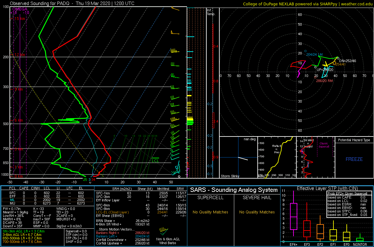
Task: Select the SFC parcel row
Action: click(x=47, y=193)
